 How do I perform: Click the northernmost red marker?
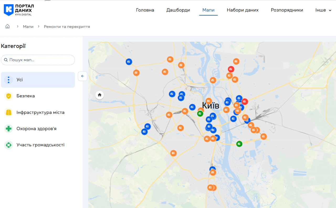231,69
